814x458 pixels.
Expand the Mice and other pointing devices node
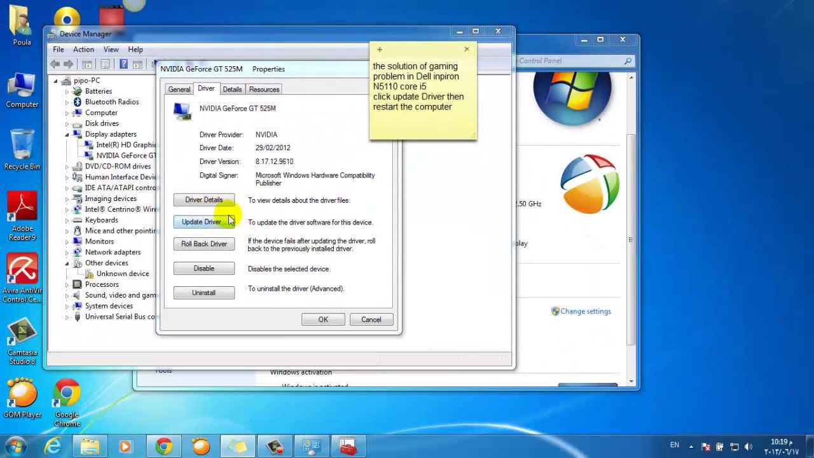click(x=67, y=231)
